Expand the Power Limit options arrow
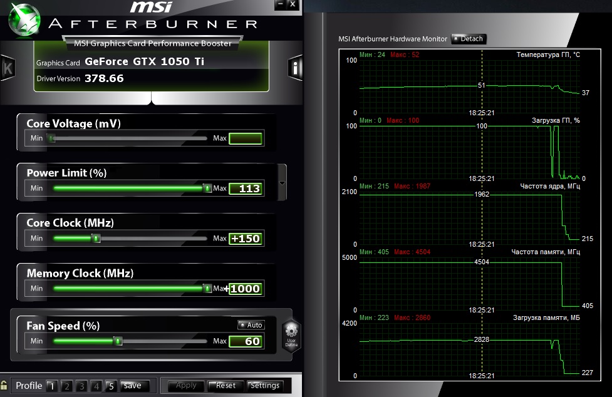The height and width of the screenshot is (397, 612). pyautogui.click(x=282, y=182)
